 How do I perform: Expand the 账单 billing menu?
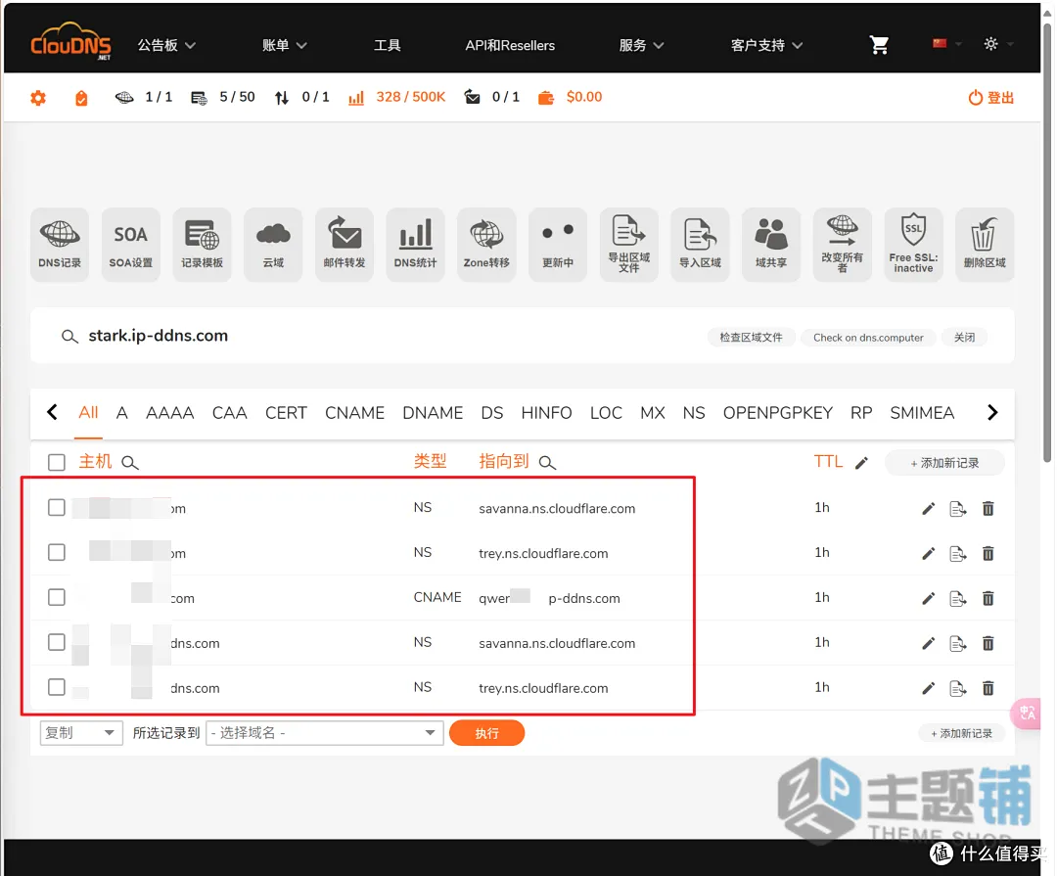285,45
